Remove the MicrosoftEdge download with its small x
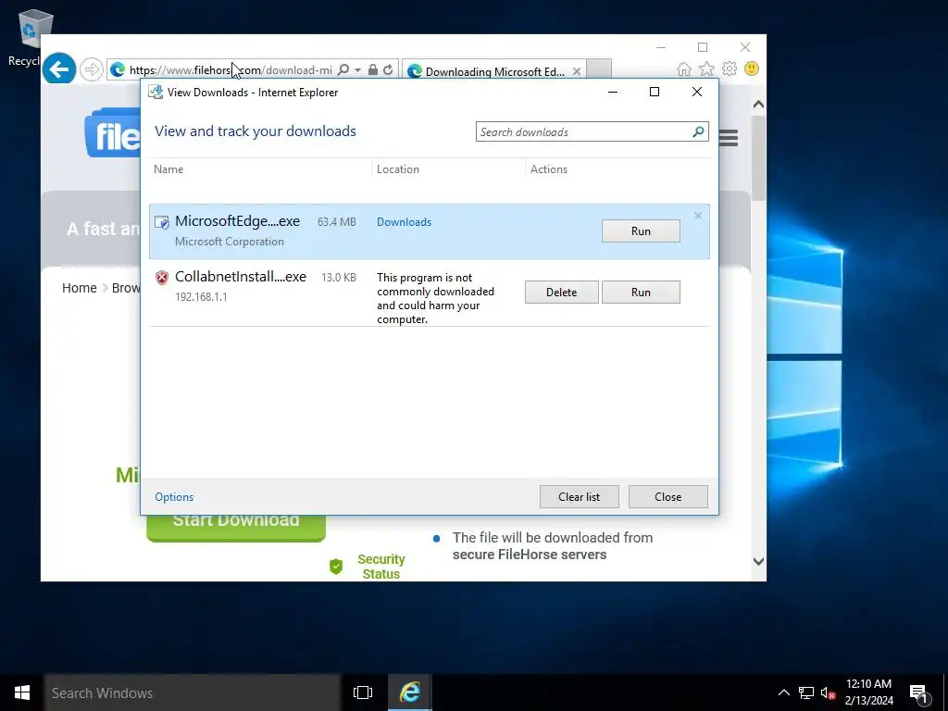The width and height of the screenshot is (948, 711). click(698, 215)
